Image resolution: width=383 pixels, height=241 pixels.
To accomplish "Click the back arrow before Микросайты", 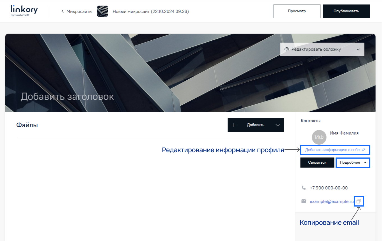I will pyautogui.click(x=62, y=11).
